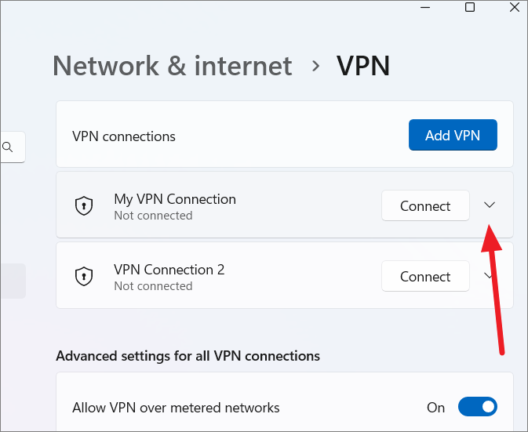Click the VPN connections header card

(285, 134)
